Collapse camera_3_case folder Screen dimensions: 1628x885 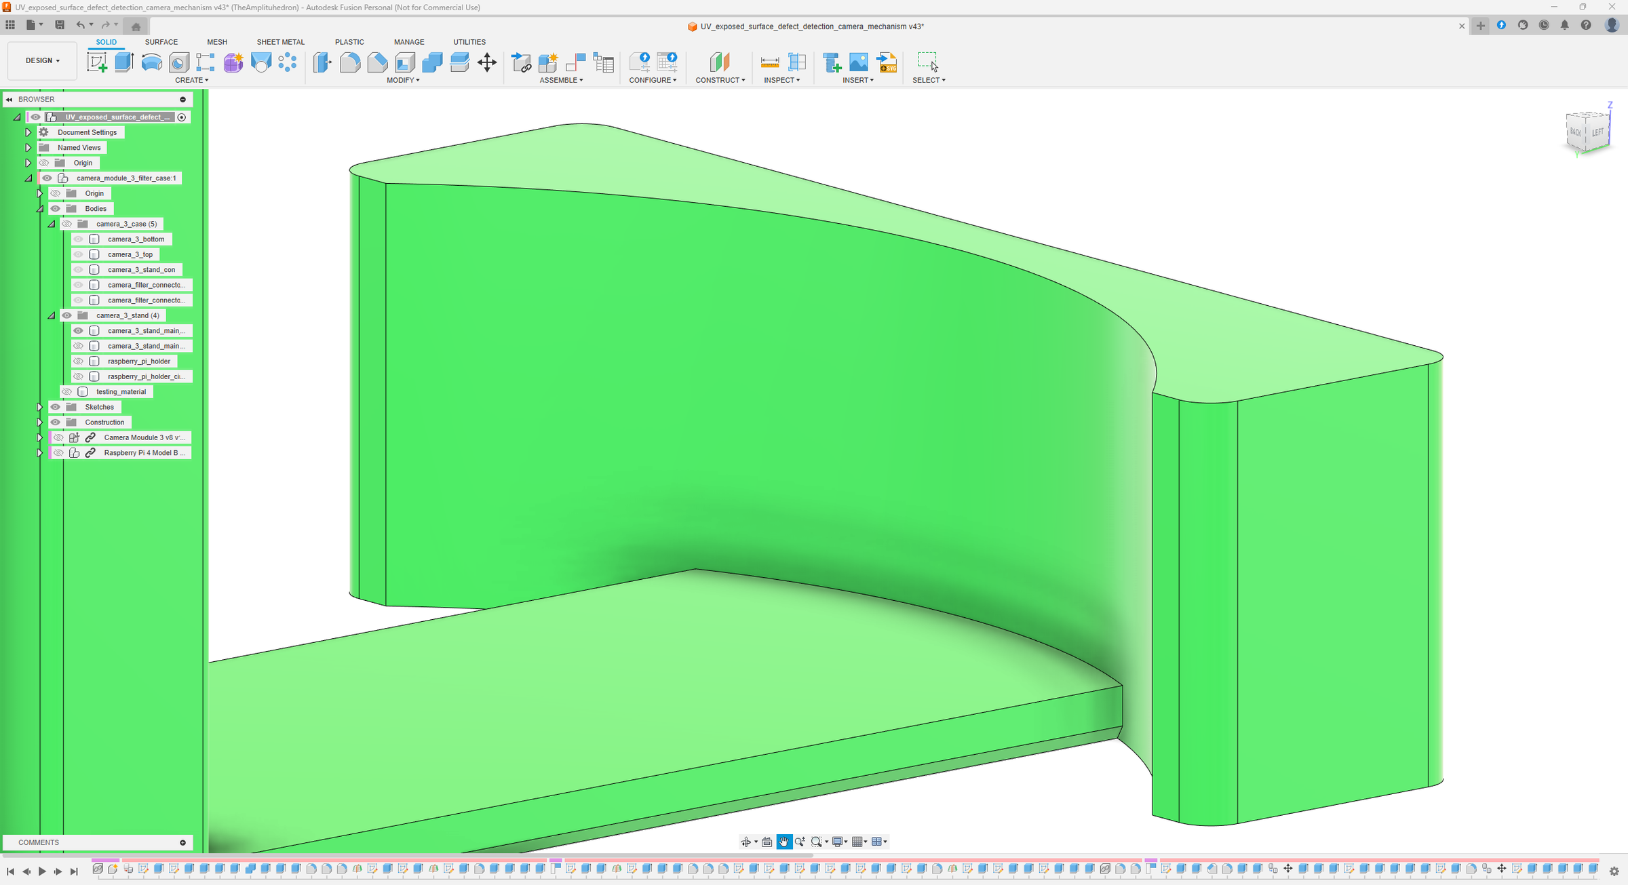pyautogui.click(x=52, y=224)
